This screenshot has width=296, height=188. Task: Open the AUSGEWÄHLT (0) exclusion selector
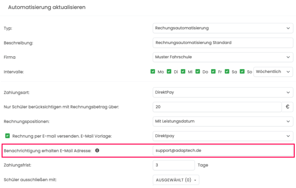tap(176, 180)
